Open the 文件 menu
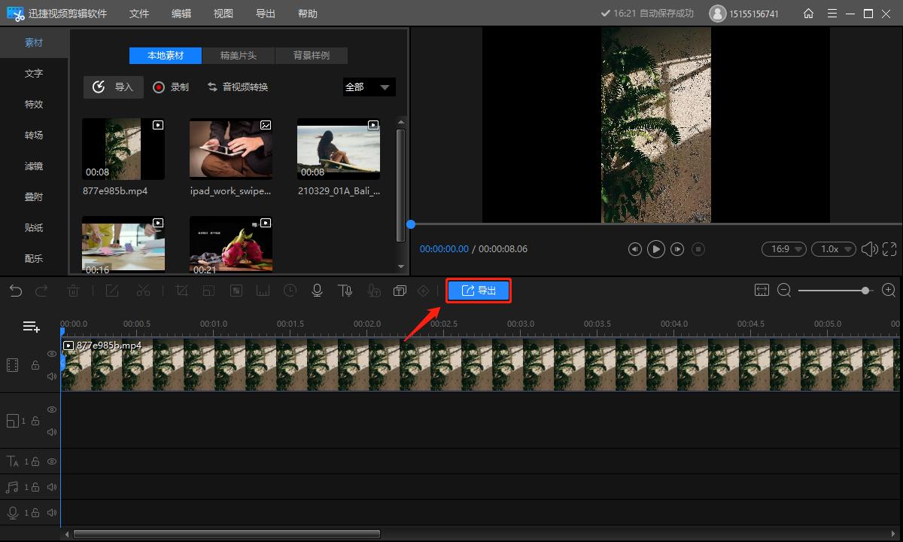Screen dimensions: 903x542 pos(139,14)
